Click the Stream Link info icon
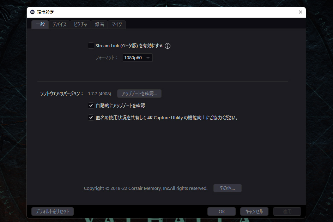This screenshot has height=222, width=333. pyautogui.click(x=168, y=46)
